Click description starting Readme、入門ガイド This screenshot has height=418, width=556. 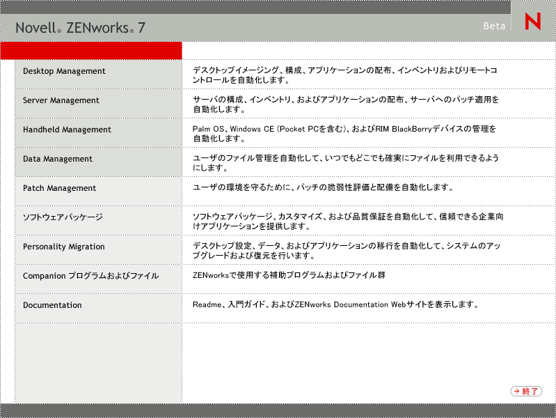click(336, 304)
